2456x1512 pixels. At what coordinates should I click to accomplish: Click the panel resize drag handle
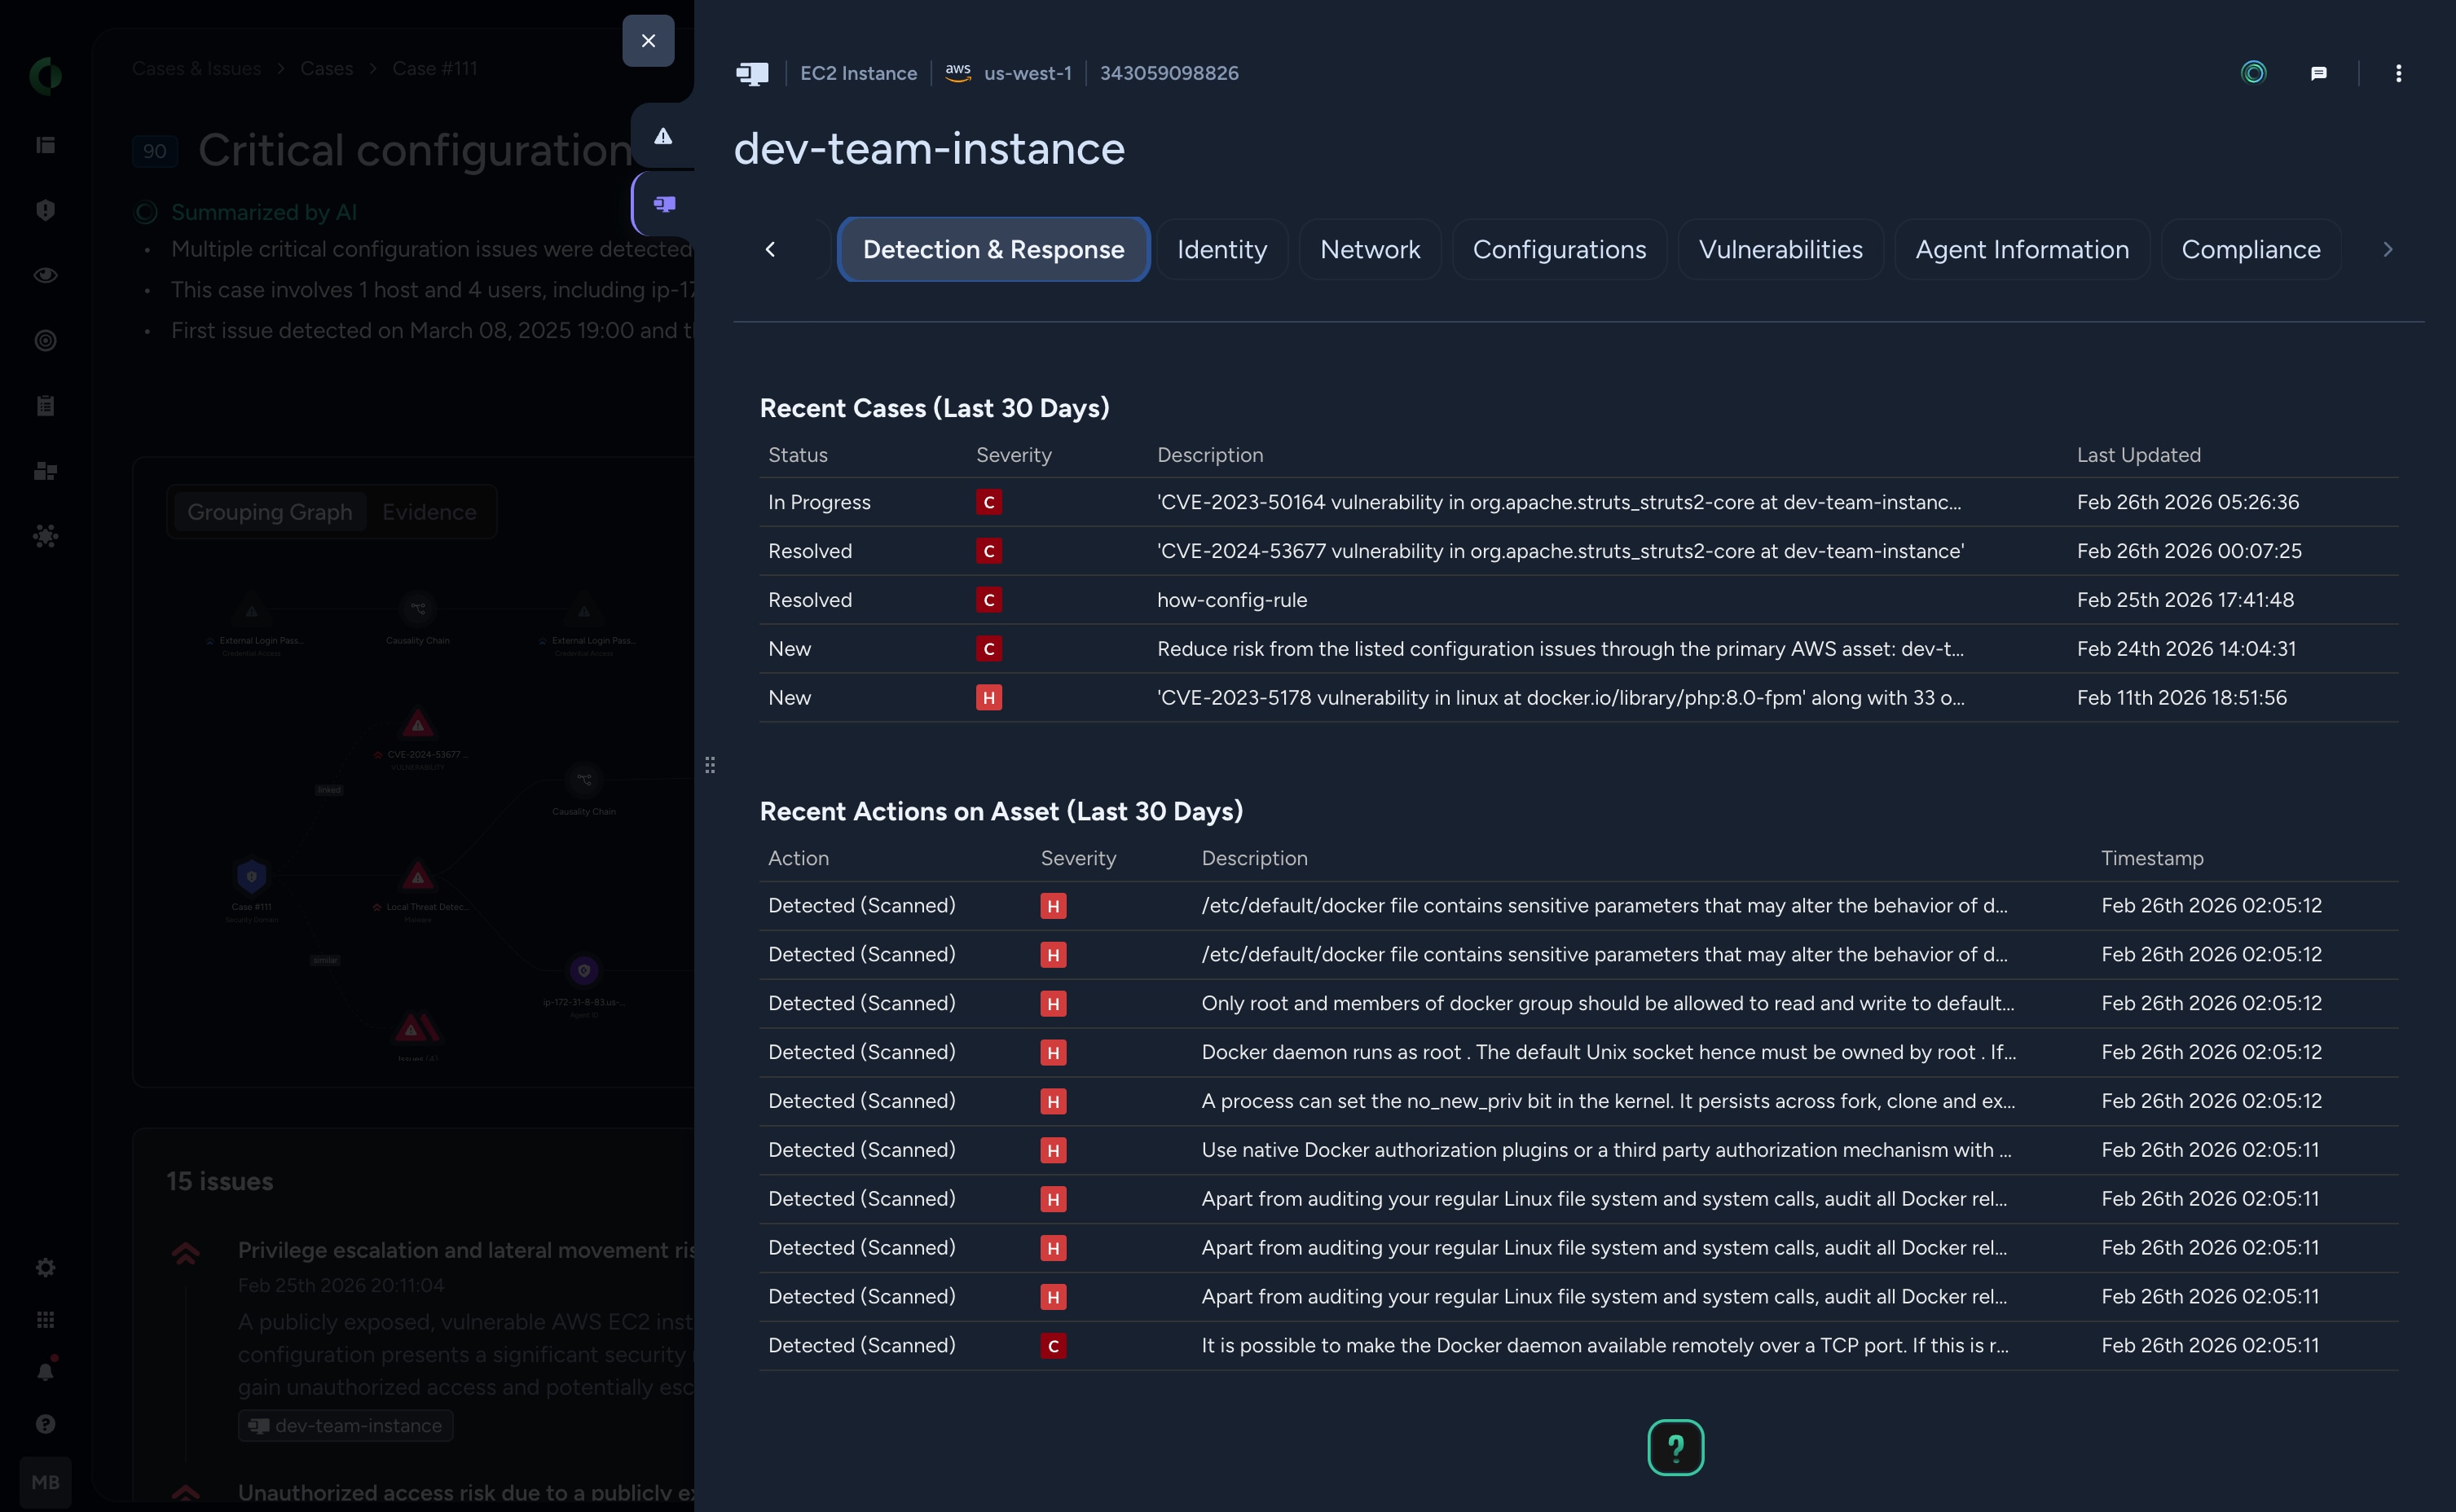pos(710,765)
